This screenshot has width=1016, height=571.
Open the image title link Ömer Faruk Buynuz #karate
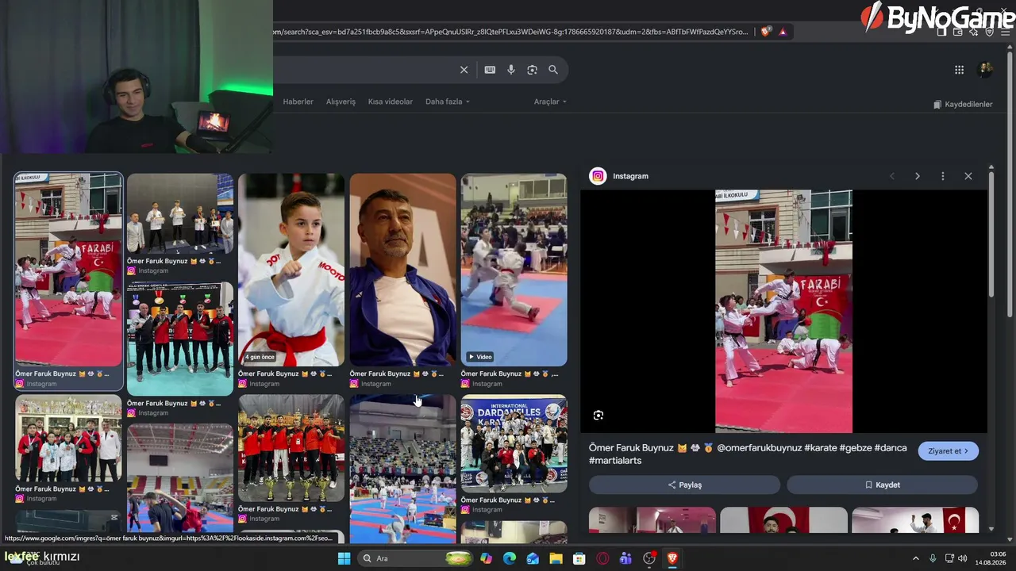(748, 454)
